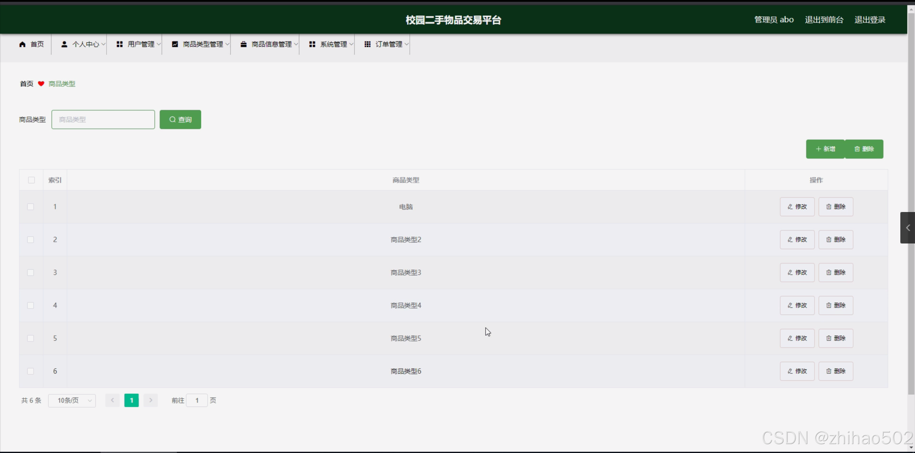Image resolution: width=915 pixels, height=453 pixels.
Task: Click the chart icon beside 商品类型管理
Action: 175,44
